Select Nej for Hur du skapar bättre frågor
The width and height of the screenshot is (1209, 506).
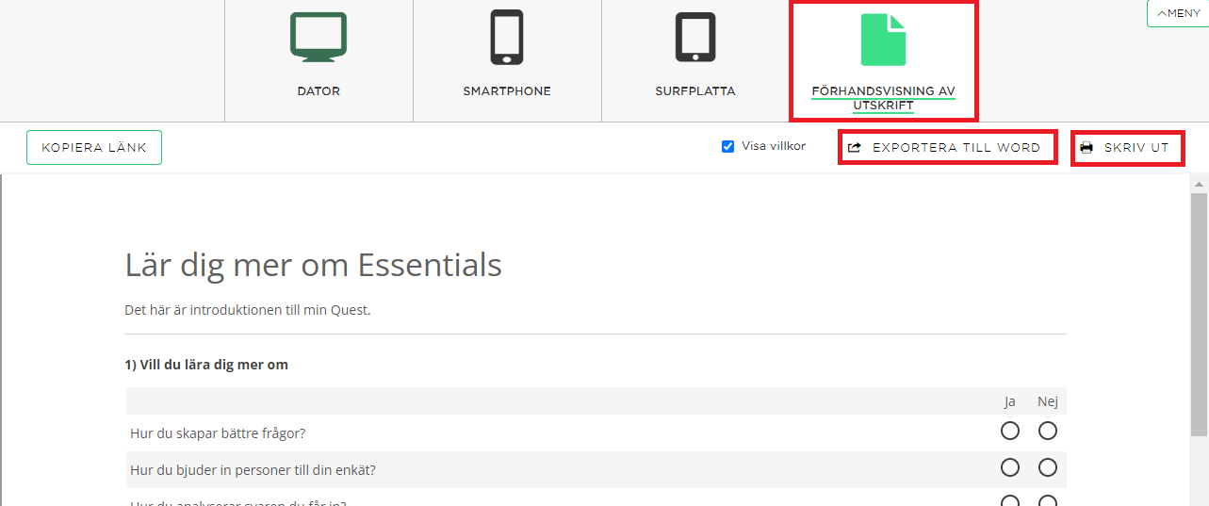1048,431
